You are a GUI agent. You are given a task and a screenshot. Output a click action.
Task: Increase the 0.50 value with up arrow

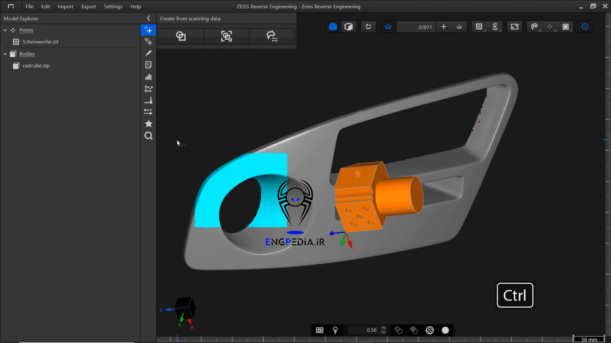pyautogui.click(x=384, y=328)
